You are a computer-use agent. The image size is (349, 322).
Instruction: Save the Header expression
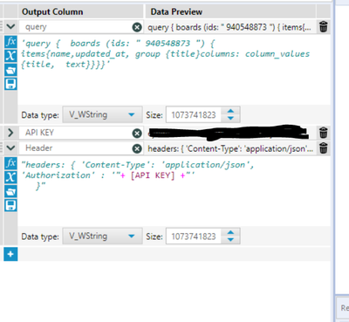click(10, 205)
